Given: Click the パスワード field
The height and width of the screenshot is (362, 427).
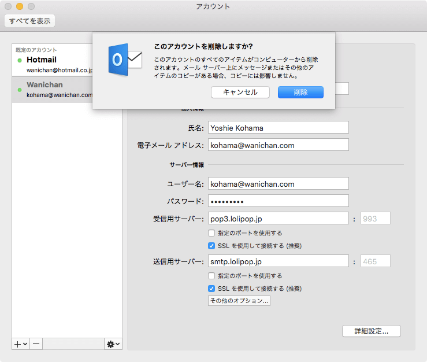Looking at the screenshot, I should click(279, 201).
